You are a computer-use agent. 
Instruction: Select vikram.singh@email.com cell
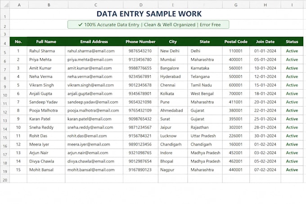[x=94, y=85]
